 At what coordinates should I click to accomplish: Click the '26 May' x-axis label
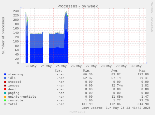pos(76,66)
